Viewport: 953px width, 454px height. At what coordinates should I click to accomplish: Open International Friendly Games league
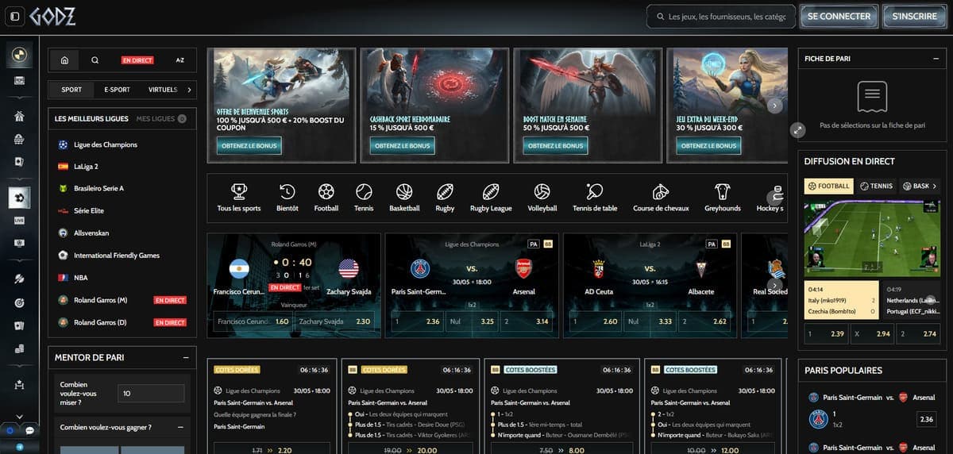click(116, 256)
